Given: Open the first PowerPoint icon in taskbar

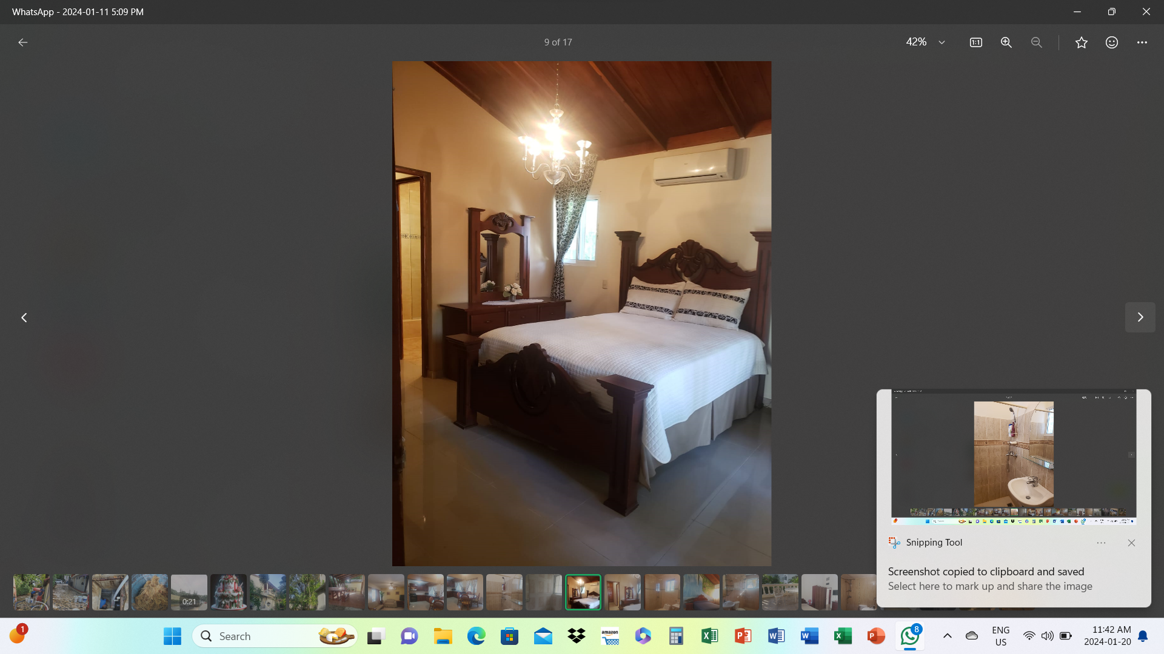Looking at the screenshot, I should coord(743,636).
